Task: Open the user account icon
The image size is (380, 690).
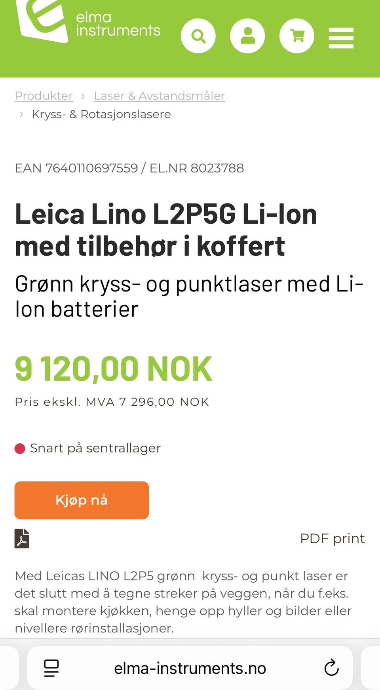Action: pos(248,36)
